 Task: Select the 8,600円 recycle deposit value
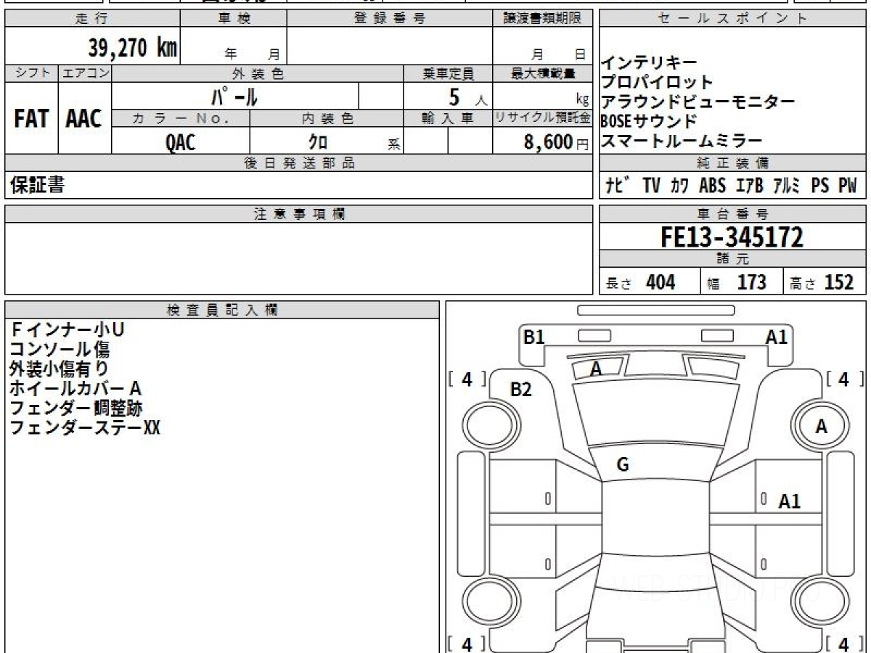pos(557,142)
